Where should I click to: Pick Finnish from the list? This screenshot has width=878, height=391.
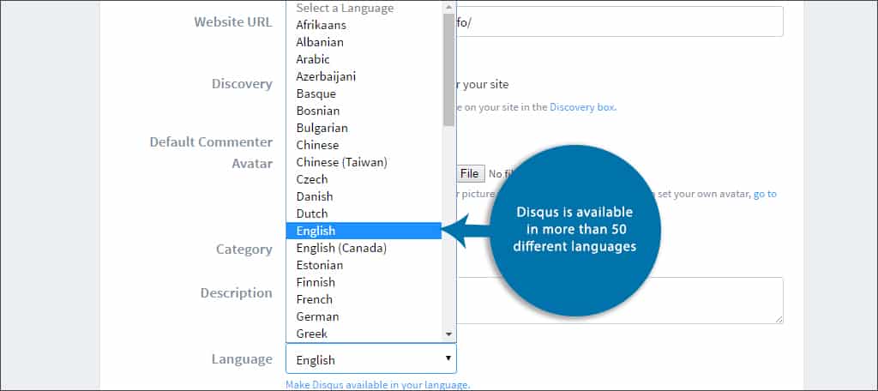(364, 282)
